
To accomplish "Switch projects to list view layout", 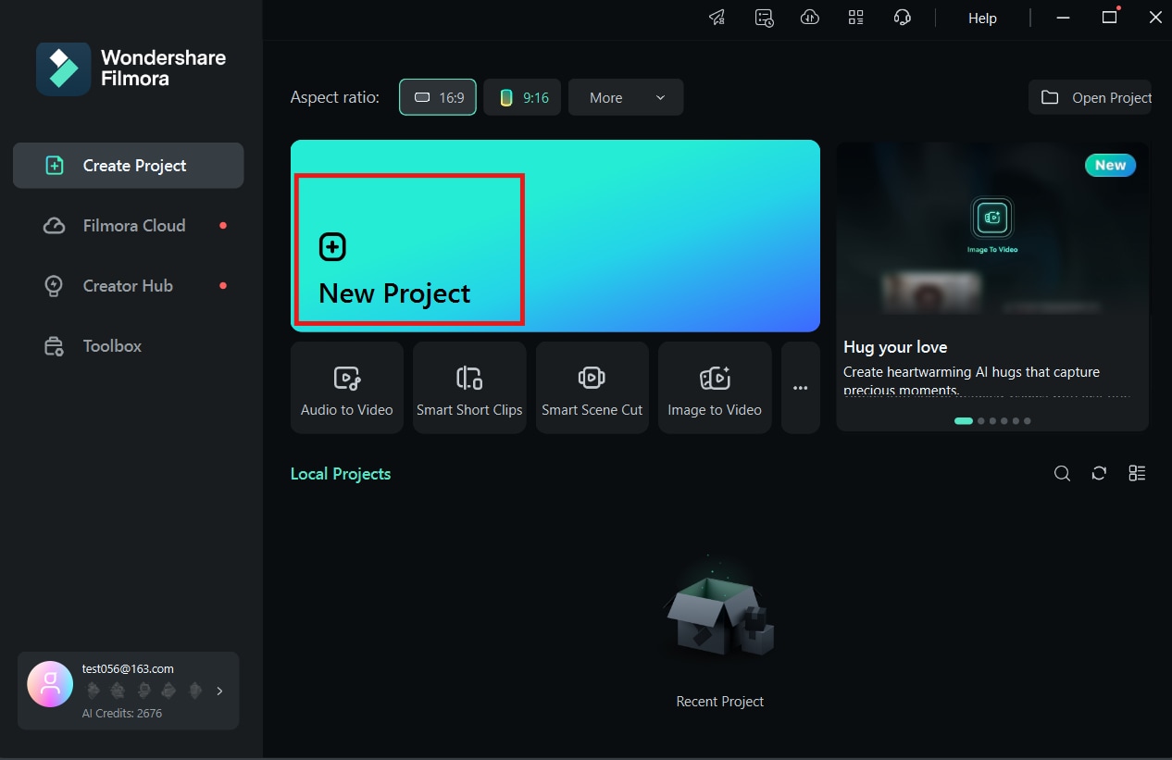I will coord(1138,474).
